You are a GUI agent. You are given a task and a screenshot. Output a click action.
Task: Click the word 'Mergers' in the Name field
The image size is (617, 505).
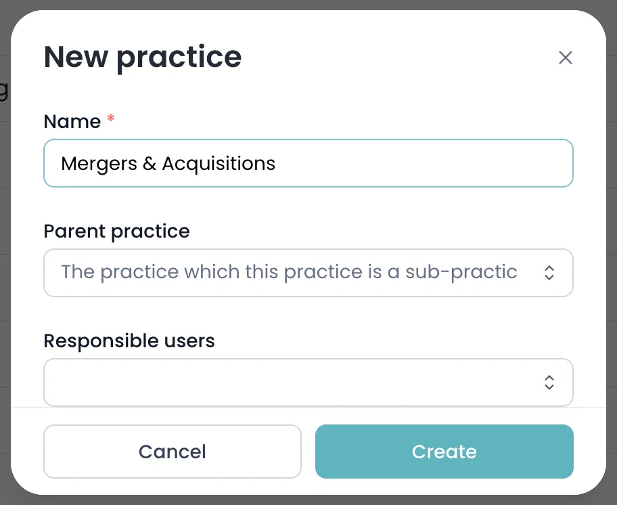point(99,164)
